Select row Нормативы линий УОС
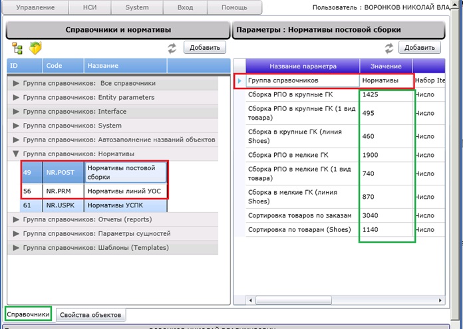Image resolution: width=463 pixels, height=329 pixels. pyautogui.click(x=94, y=191)
